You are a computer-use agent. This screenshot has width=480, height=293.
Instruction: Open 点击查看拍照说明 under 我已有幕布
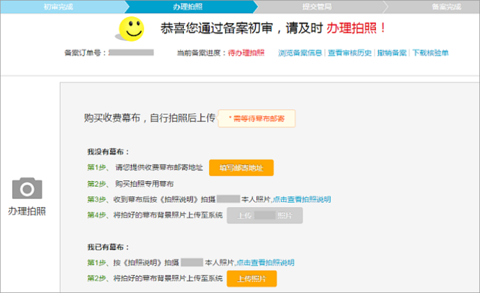point(265,263)
